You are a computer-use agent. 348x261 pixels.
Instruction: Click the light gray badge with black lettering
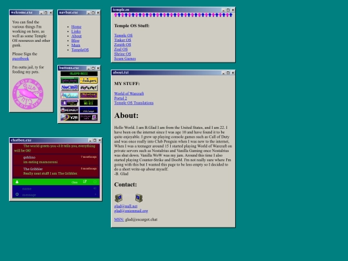click(x=88, y=88)
